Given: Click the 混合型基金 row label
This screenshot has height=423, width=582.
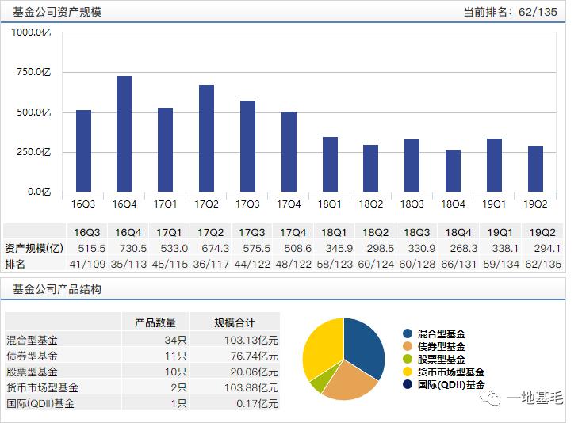Looking at the screenshot, I should click(32, 340).
